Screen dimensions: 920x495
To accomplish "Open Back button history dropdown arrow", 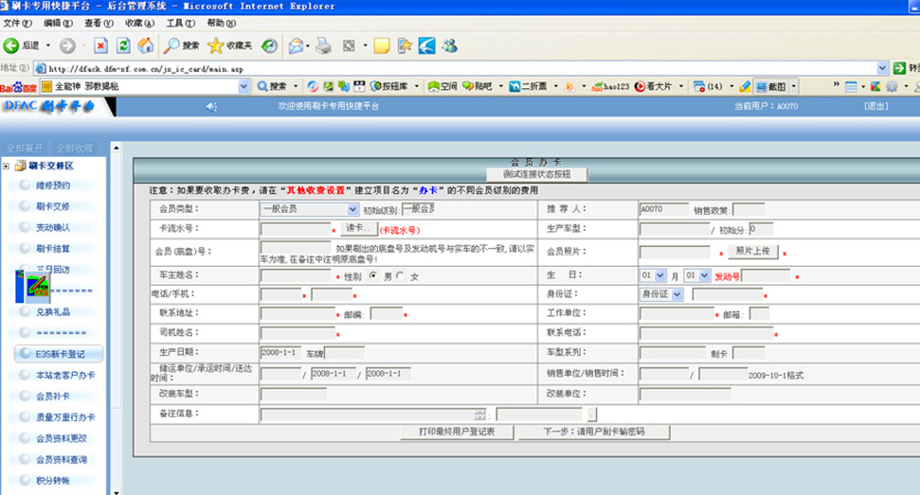I will [48, 45].
